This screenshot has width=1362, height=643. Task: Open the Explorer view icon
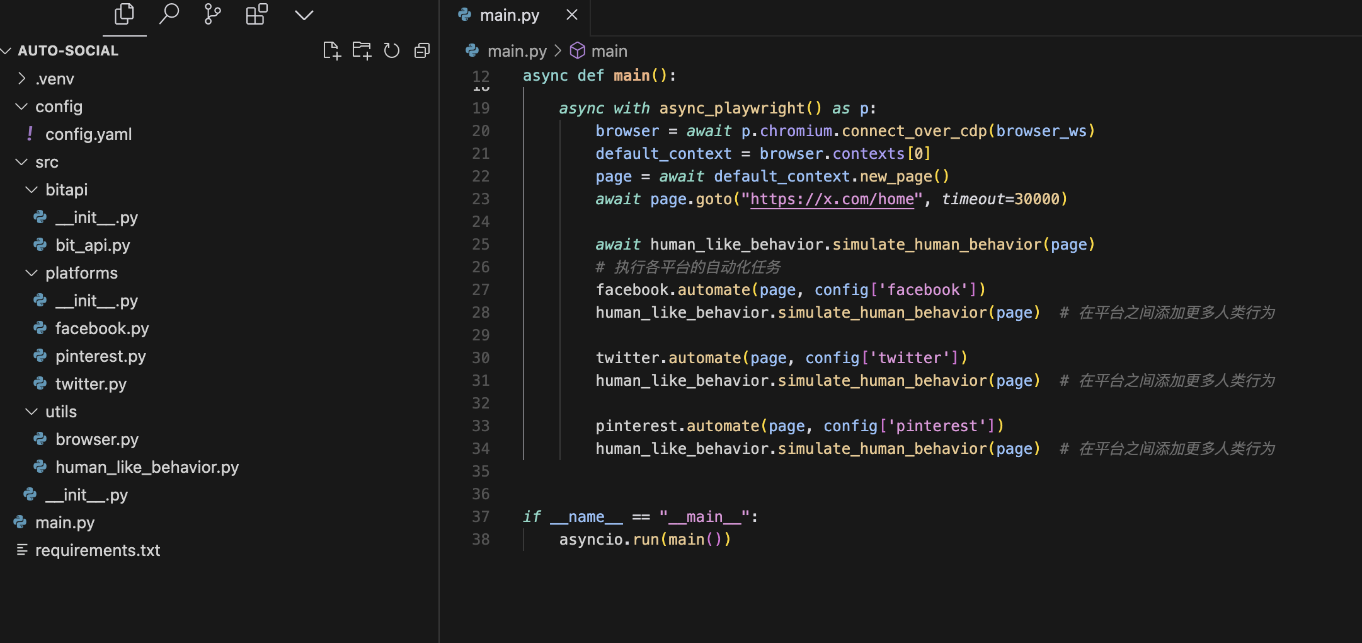(124, 14)
